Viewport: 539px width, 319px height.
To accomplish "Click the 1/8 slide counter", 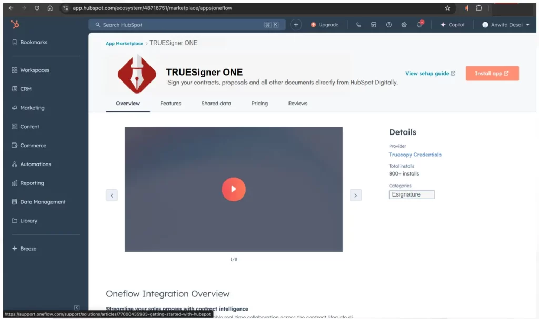I will [x=234, y=259].
